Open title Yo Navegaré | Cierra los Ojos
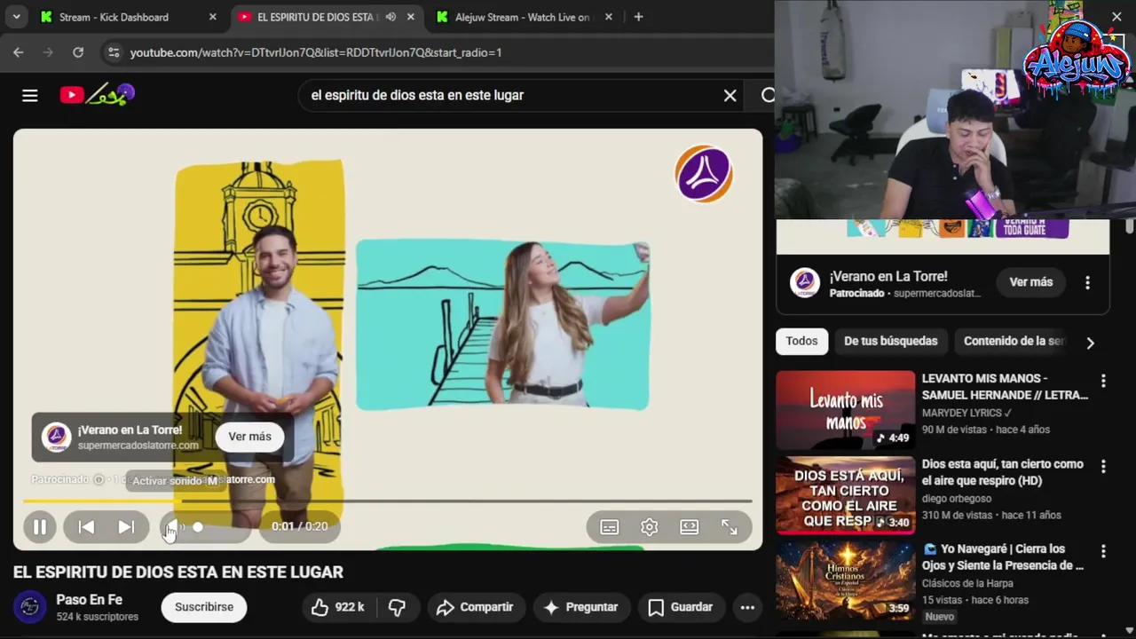Image resolution: width=1136 pixels, height=639 pixels. point(1003,557)
